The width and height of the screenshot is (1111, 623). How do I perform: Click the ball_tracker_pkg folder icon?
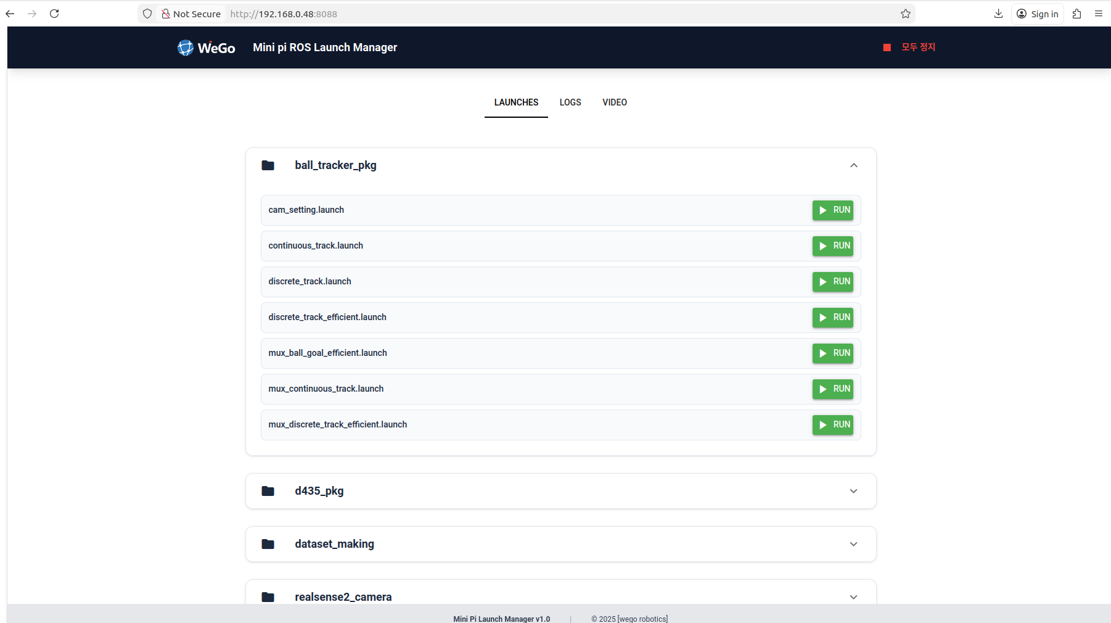tap(268, 165)
